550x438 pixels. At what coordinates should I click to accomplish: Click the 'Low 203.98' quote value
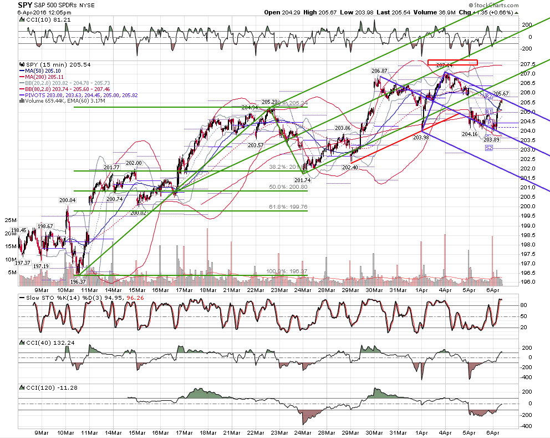click(x=357, y=13)
